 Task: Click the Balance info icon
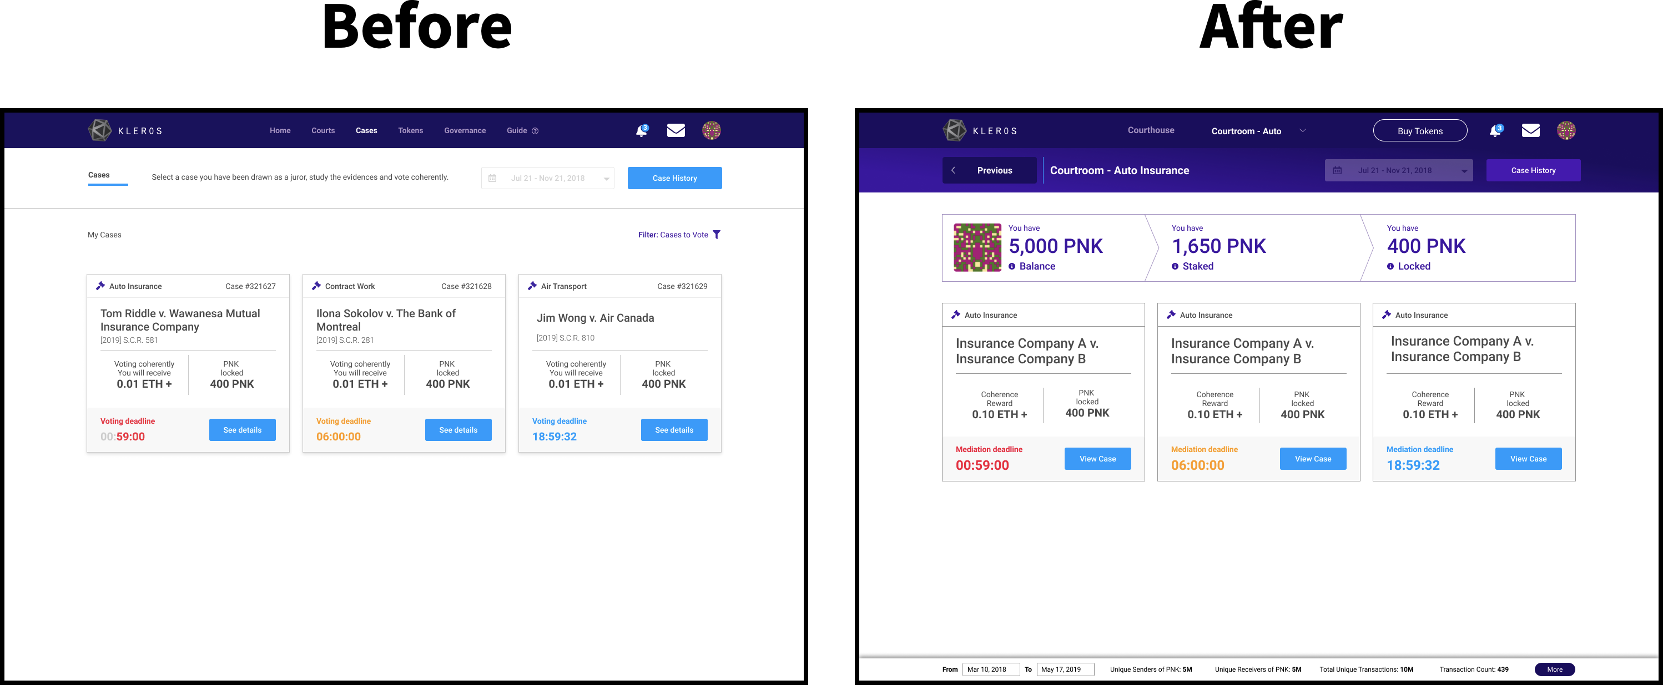[x=1011, y=266]
